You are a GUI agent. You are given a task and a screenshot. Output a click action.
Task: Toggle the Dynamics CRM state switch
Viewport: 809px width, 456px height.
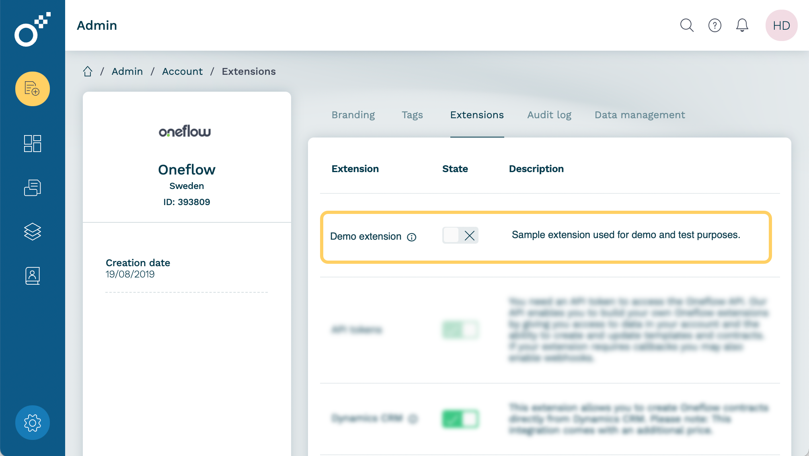click(460, 419)
